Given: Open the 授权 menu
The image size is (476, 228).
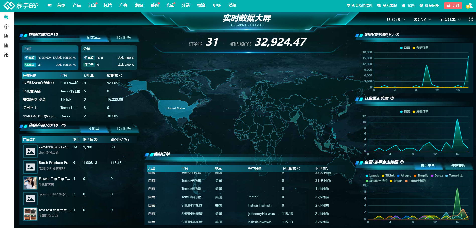Looking at the screenshot, I should tap(232, 6).
